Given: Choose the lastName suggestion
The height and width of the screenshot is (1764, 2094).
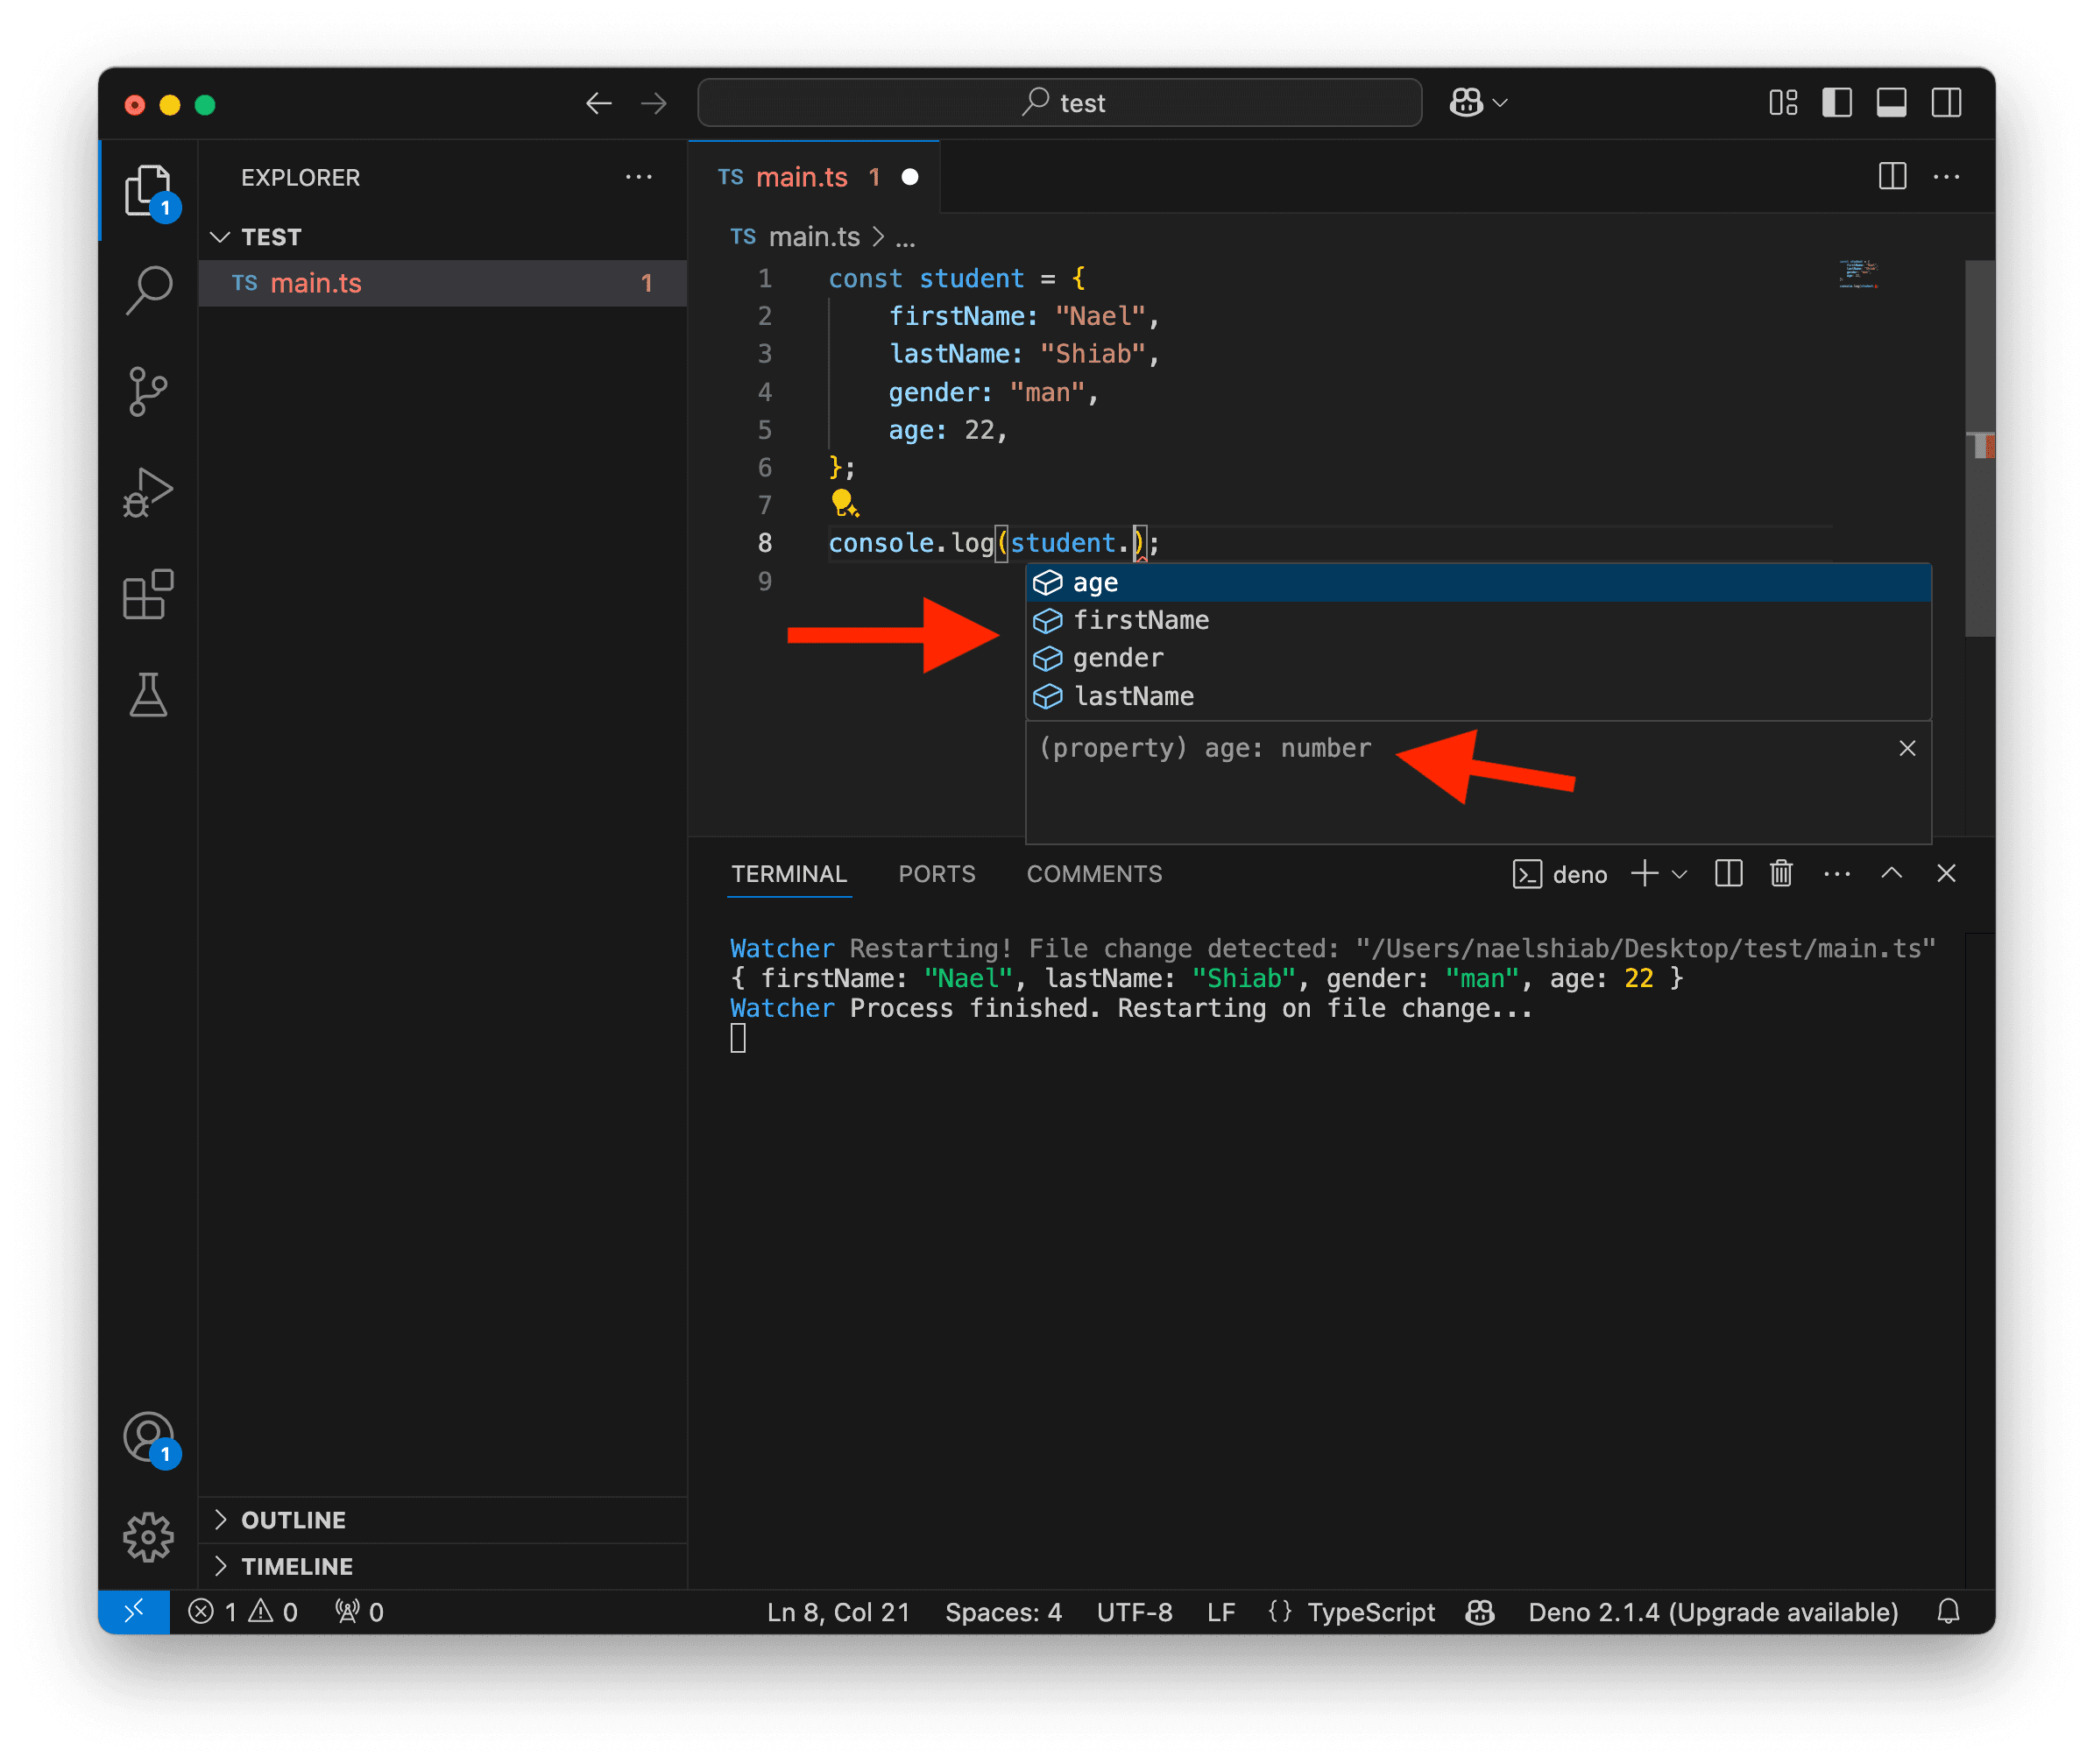Looking at the screenshot, I should [1478, 697].
